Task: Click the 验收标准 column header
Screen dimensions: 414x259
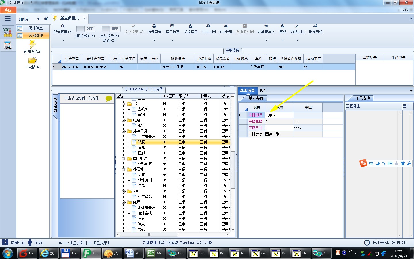Action: pos(178,59)
